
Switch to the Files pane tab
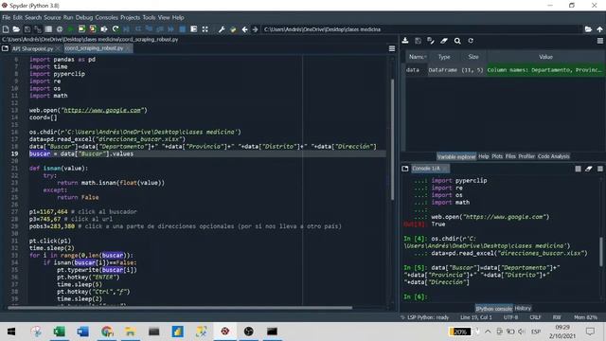click(510, 156)
